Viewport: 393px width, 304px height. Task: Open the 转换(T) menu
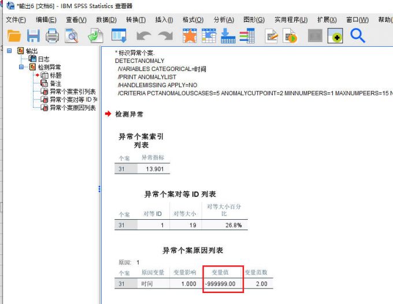(136, 20)
